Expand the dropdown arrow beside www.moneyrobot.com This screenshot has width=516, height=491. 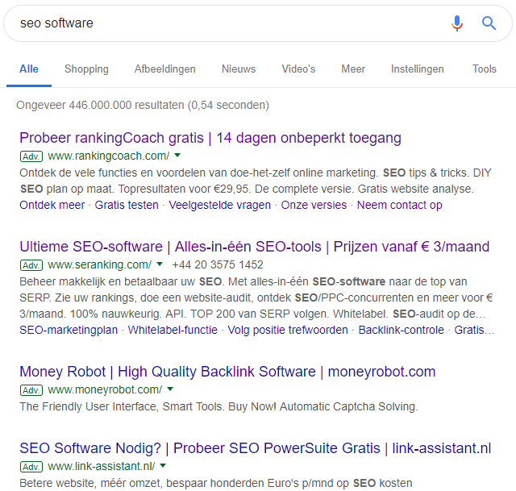tap(170, 389)
